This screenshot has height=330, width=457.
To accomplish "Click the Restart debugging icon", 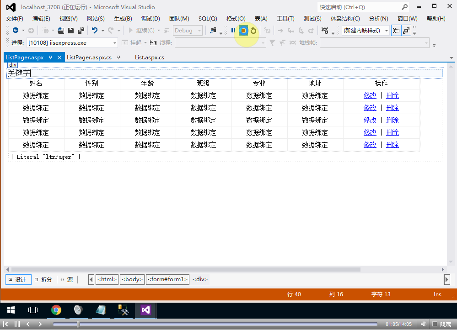I will 253,31.
